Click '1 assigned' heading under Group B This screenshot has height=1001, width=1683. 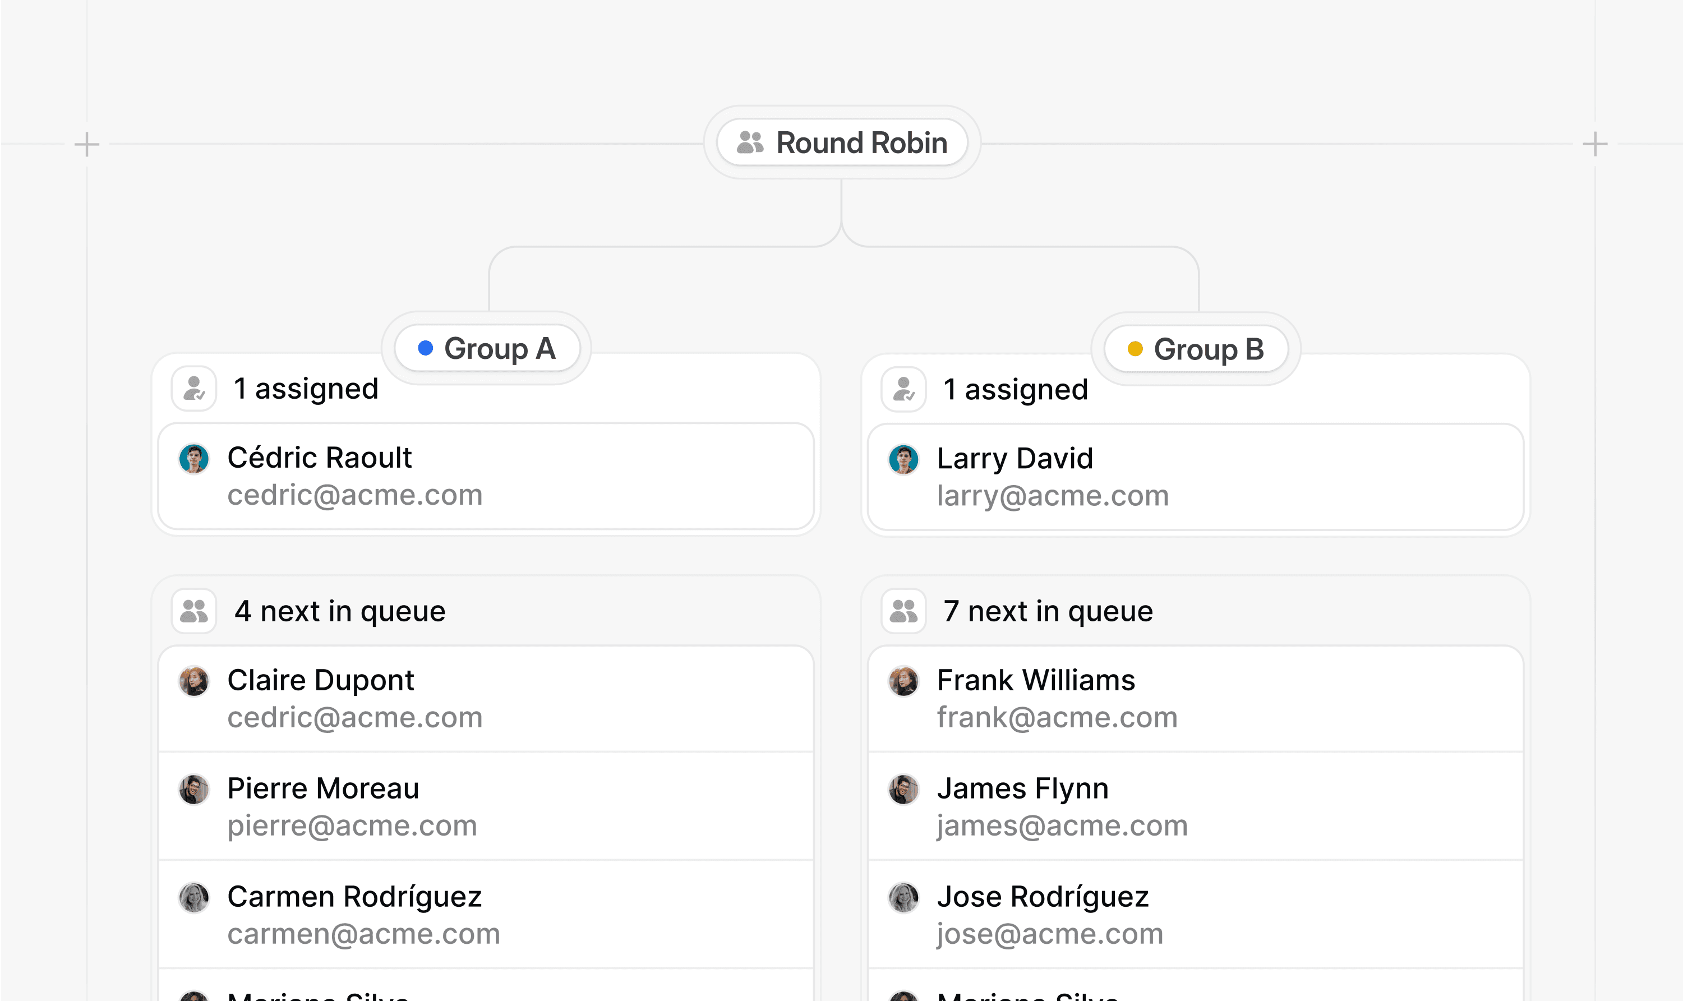(1015, 390)
